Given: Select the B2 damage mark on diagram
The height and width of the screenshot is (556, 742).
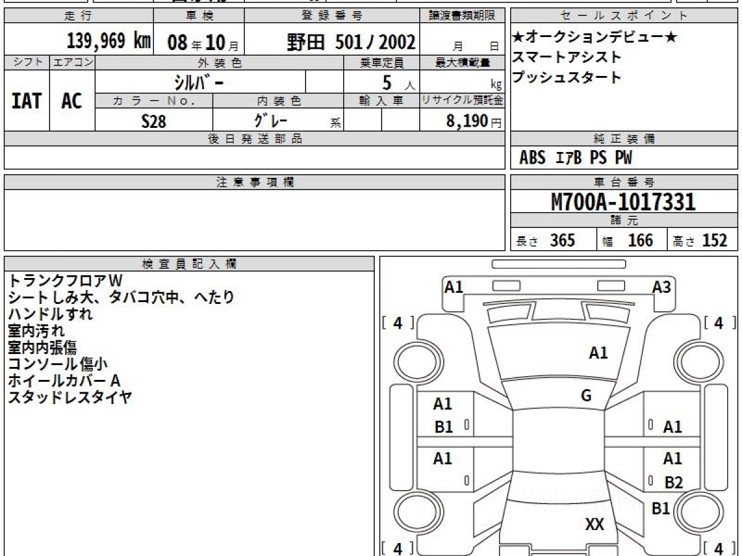Looking at the screenshot, I should tap(673, 482).
